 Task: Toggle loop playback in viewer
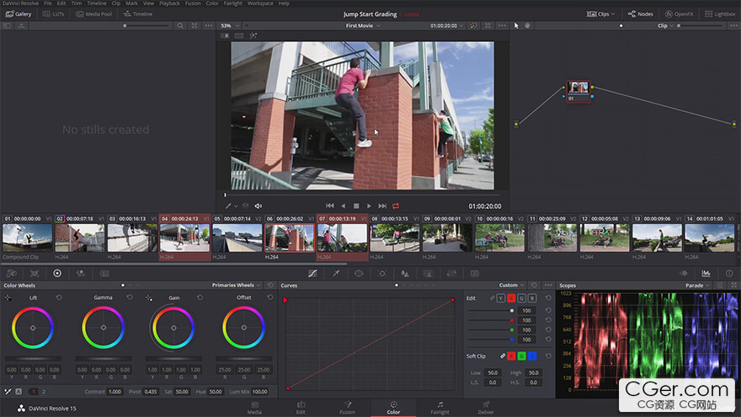tap(396, 206)
